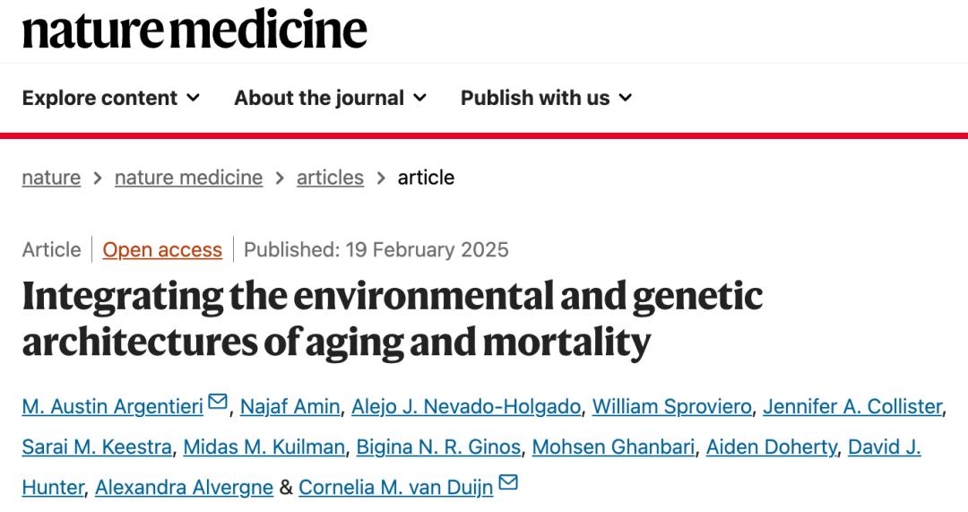Select author William Sproviero
The width and height of the screenshot is (968, 512).
(x=671, y=406)
